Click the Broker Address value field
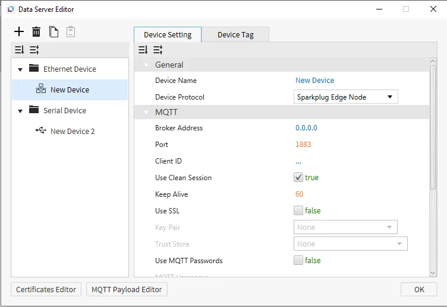The height and width of the screenshot is (307, 447). (306, 127)
